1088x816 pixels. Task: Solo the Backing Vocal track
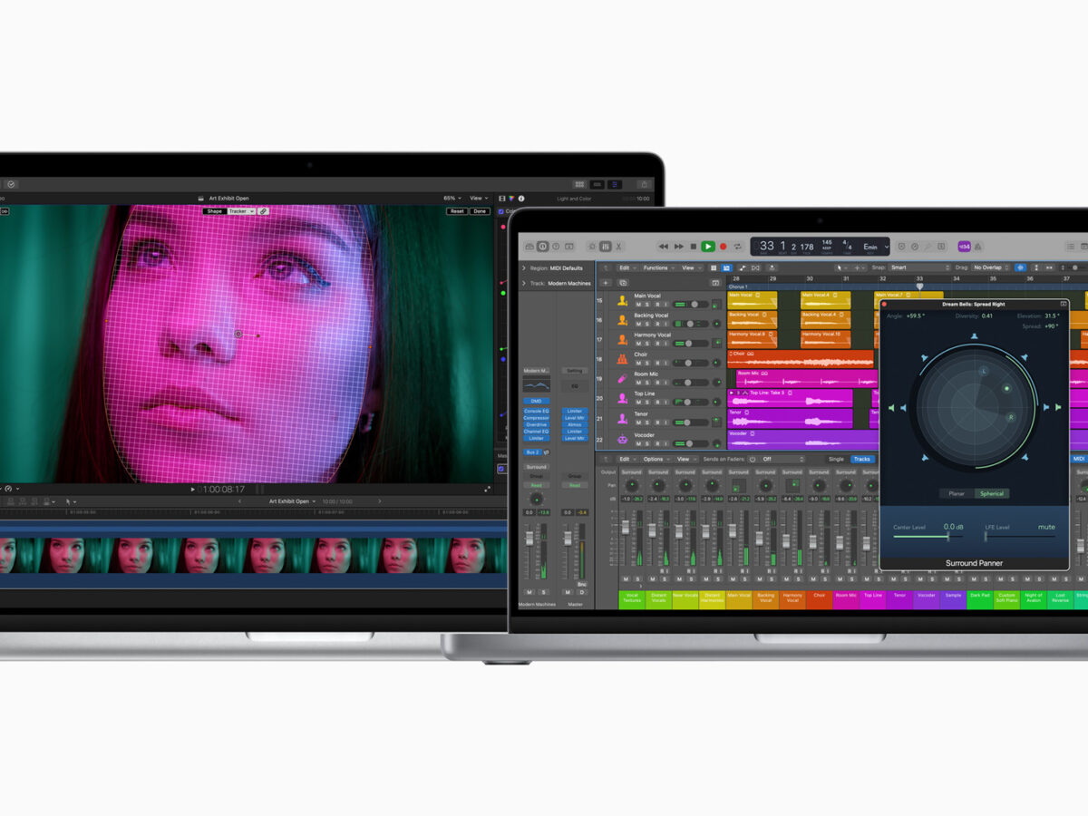pyautogui.click(x=647, y=324)
